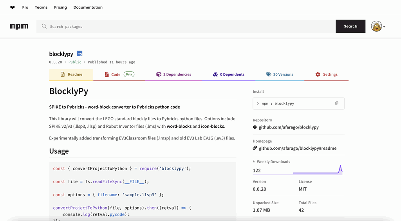The image size is (401, 221).
Task: Show the 2 Dependencies tab
Action: pos(173,74)
